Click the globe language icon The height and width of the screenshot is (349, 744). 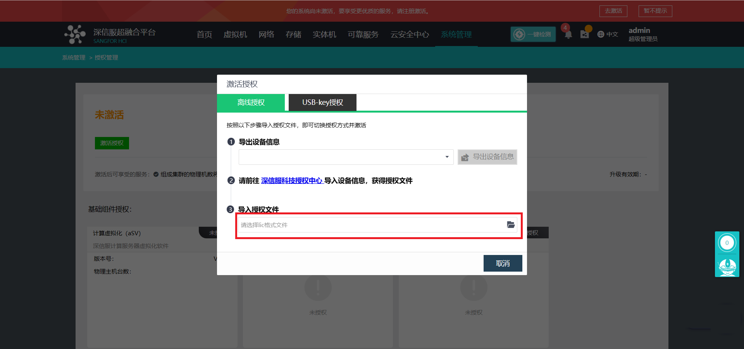tap(601, 34)
